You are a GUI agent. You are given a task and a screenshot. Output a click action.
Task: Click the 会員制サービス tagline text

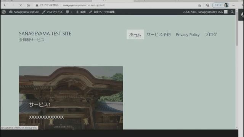point(32,40)
